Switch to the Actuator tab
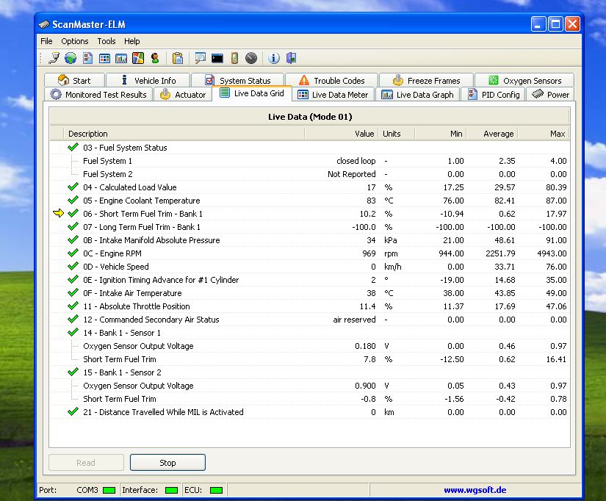Viewport: 606px width, 501px height. [x=183, y=94]
